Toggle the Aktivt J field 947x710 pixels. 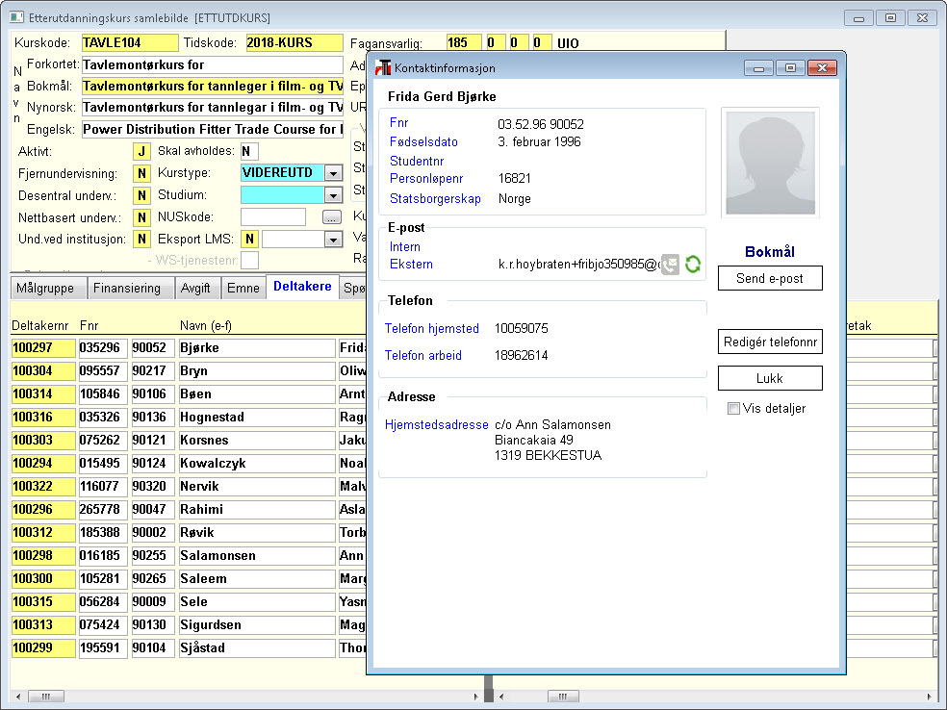pos(141,152)
